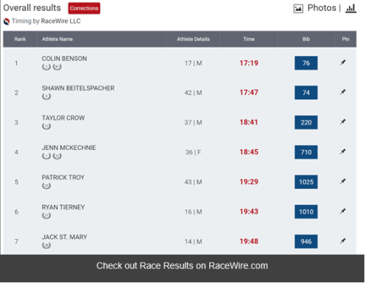Screen dimensions: 365x283
Task: Open bib number 1010 badge
Action: 306,211
